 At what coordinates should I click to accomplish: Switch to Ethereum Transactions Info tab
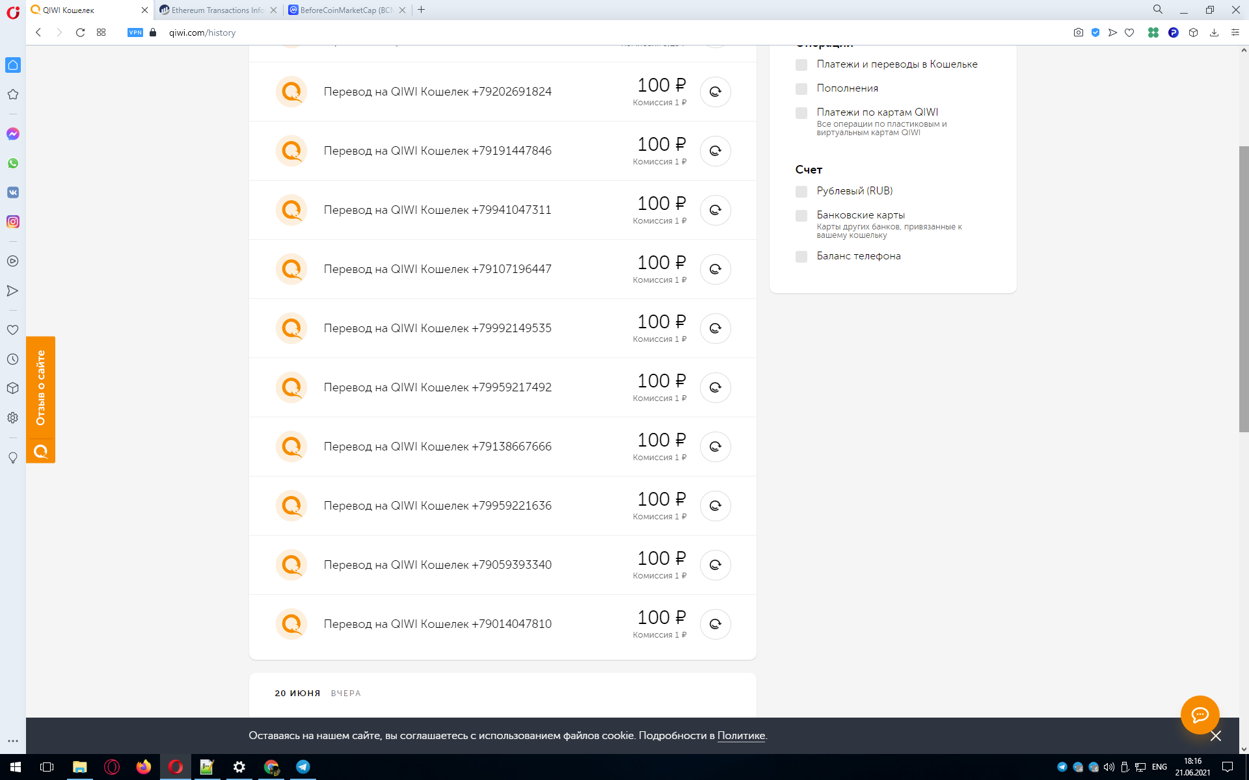(x=218, y=10)
